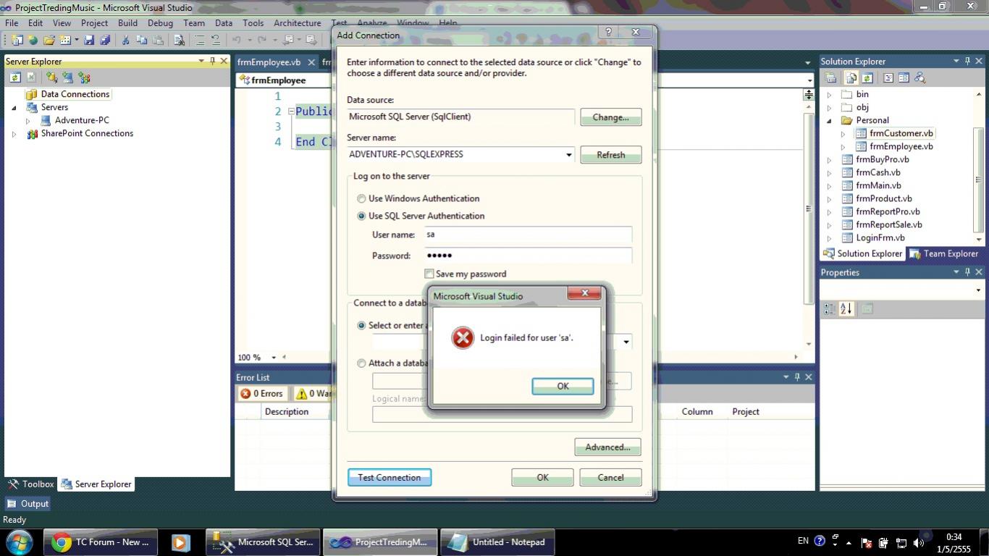Viewport: 989px width, 556px height.
Task: Click Cancel in Add Connection dialog
Action: [610, 478]
